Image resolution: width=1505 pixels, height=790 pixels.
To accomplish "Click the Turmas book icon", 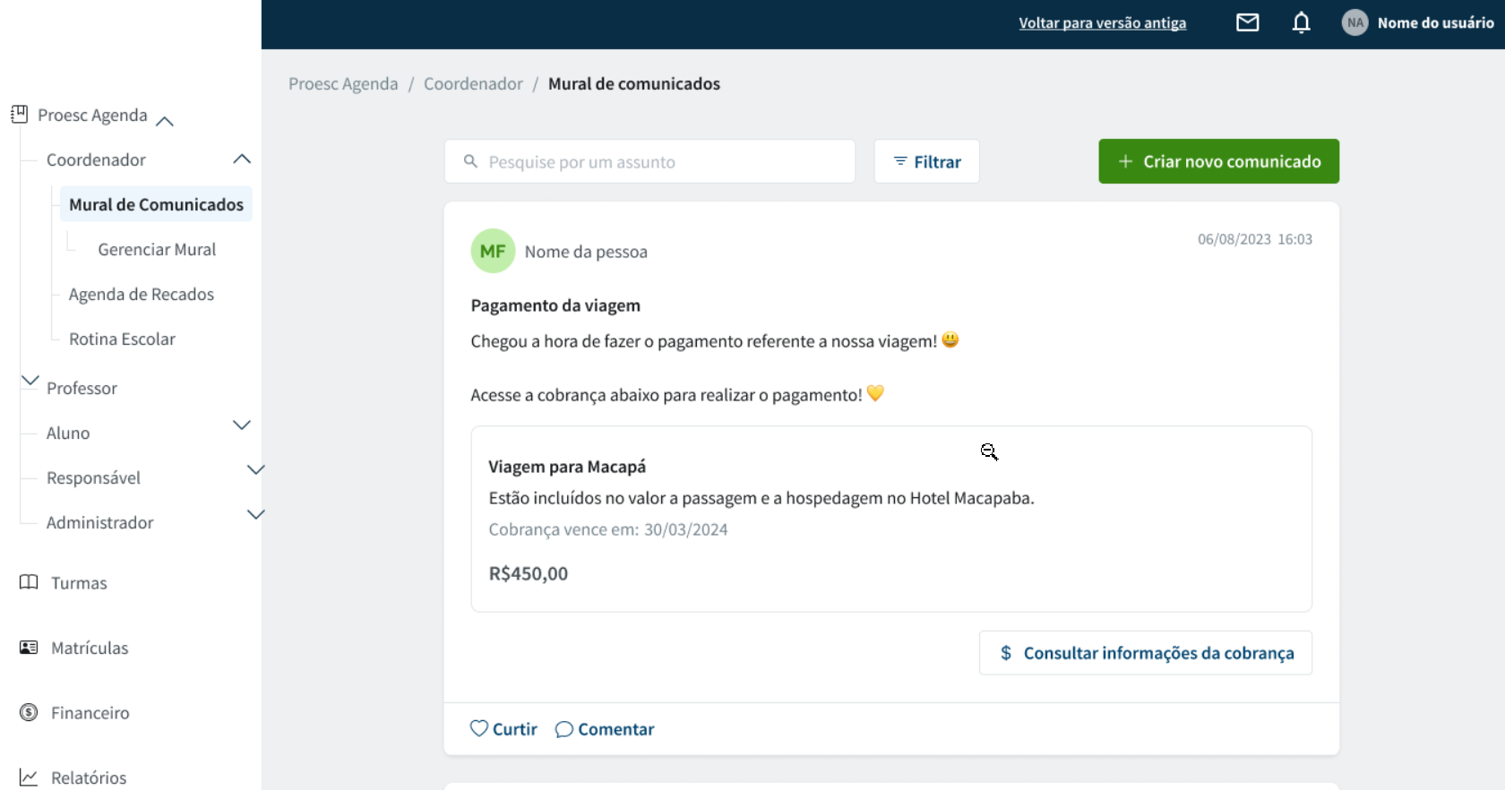I will click(29, 582).
